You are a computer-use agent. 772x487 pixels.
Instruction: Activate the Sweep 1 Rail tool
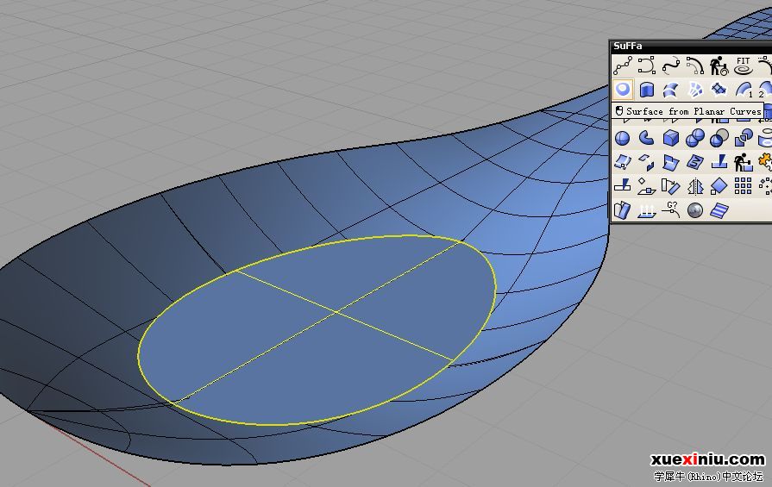tap(743, 90)
